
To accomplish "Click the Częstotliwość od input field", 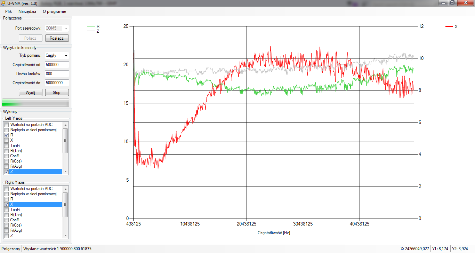I will [x=57, y=65].
